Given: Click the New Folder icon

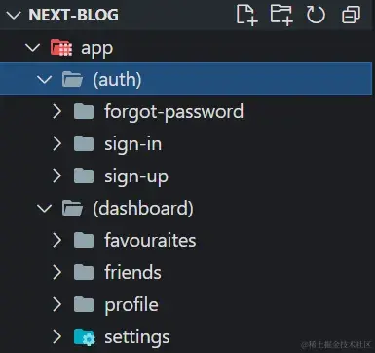Looking at the screenshot, I should (281, 15).
